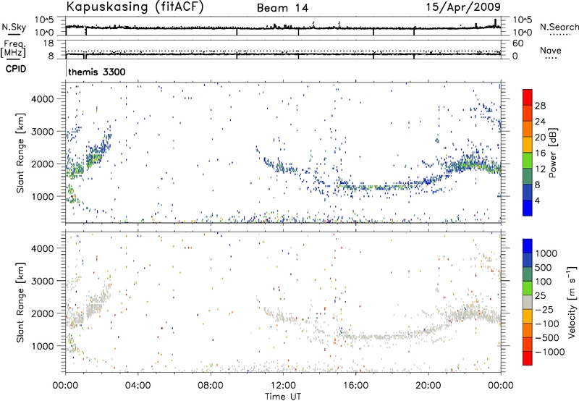This screenshot has width=579, height=401.
Task: Select the CPID row label
Action: [x=16, y=69]
